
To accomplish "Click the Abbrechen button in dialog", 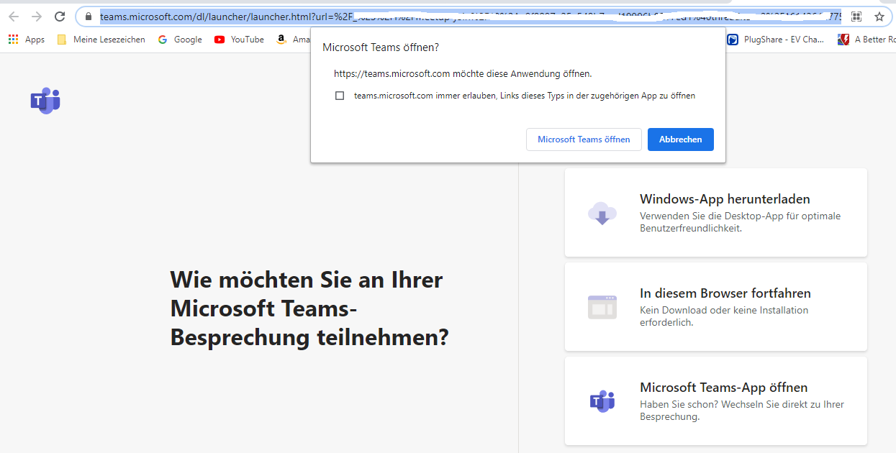I will [x=680, y=139].
